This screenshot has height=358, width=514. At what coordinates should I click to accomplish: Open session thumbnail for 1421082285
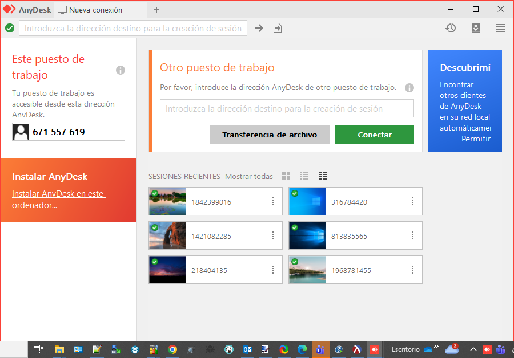click(167, 235)
